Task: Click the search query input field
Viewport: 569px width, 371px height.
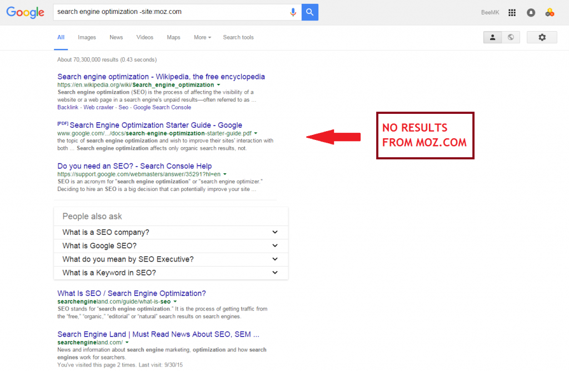Action: click(171, 12)
